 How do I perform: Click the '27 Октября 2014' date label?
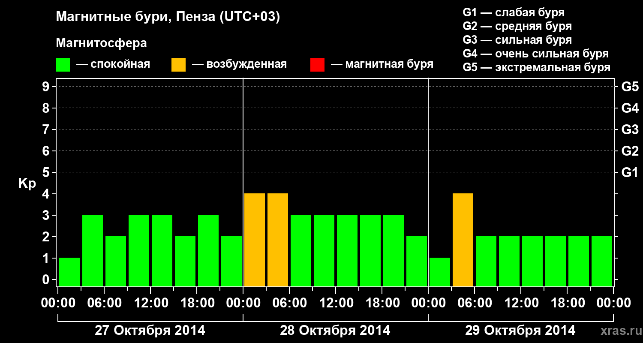(x=150, y=331)
